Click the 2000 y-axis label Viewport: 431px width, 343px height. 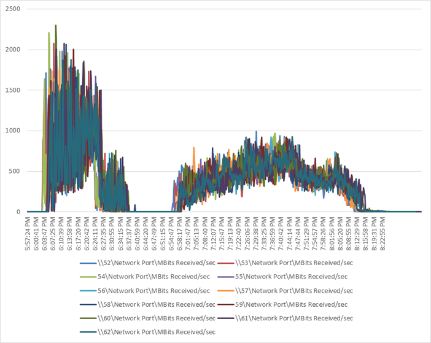click(x=13, y=50)
